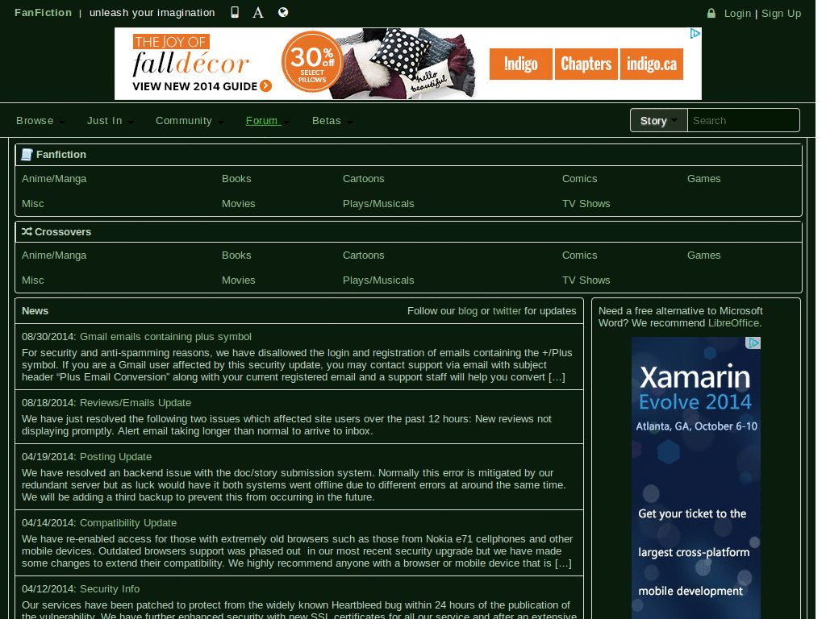Open Fanfiction Games category

[703, 179]
